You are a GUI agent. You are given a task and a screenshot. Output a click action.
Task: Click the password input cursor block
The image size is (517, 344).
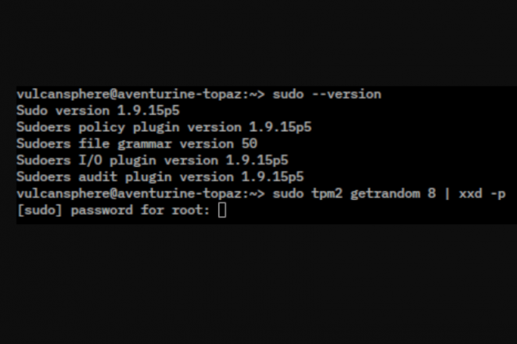[x=222, y=211]
